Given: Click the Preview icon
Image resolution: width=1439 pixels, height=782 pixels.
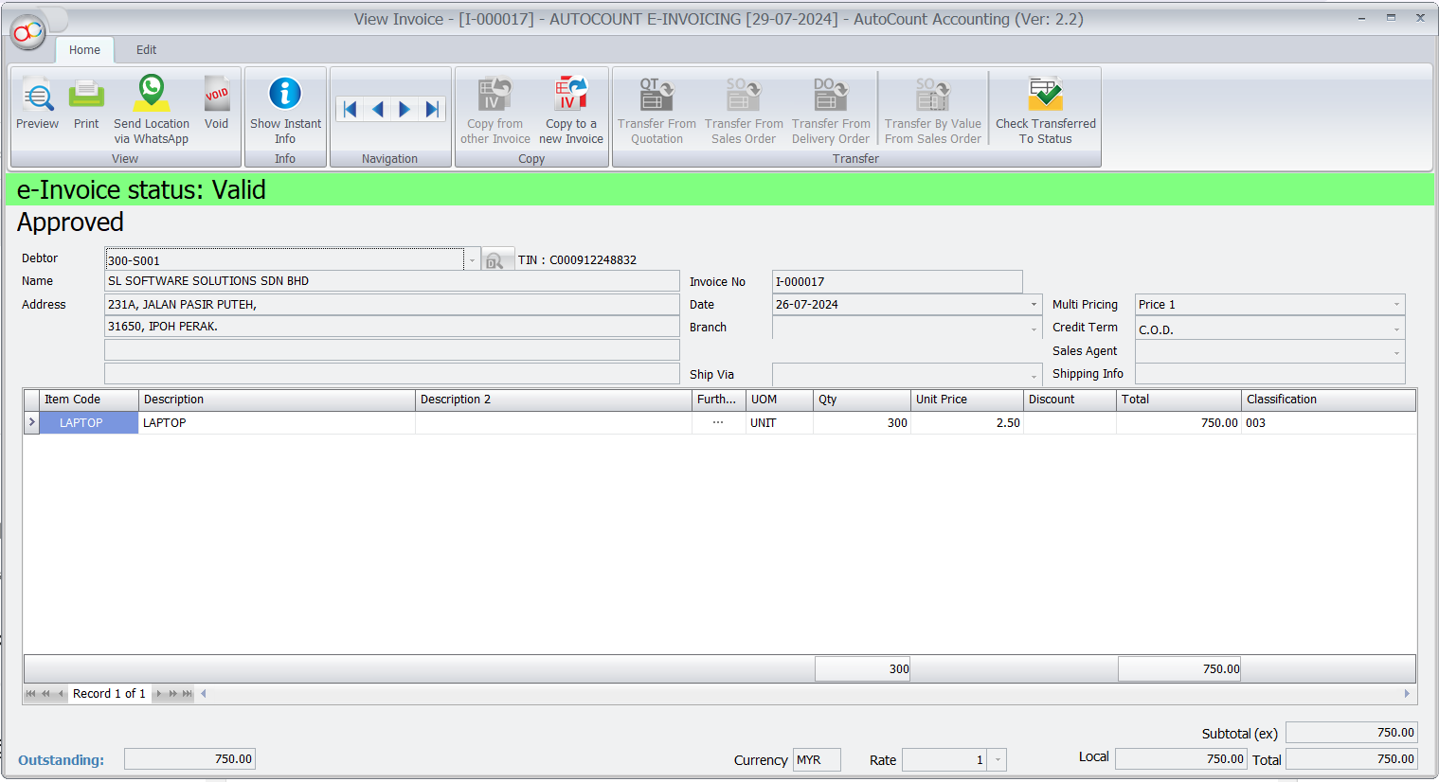Looking at the screenshot, I should pos(37,99).
